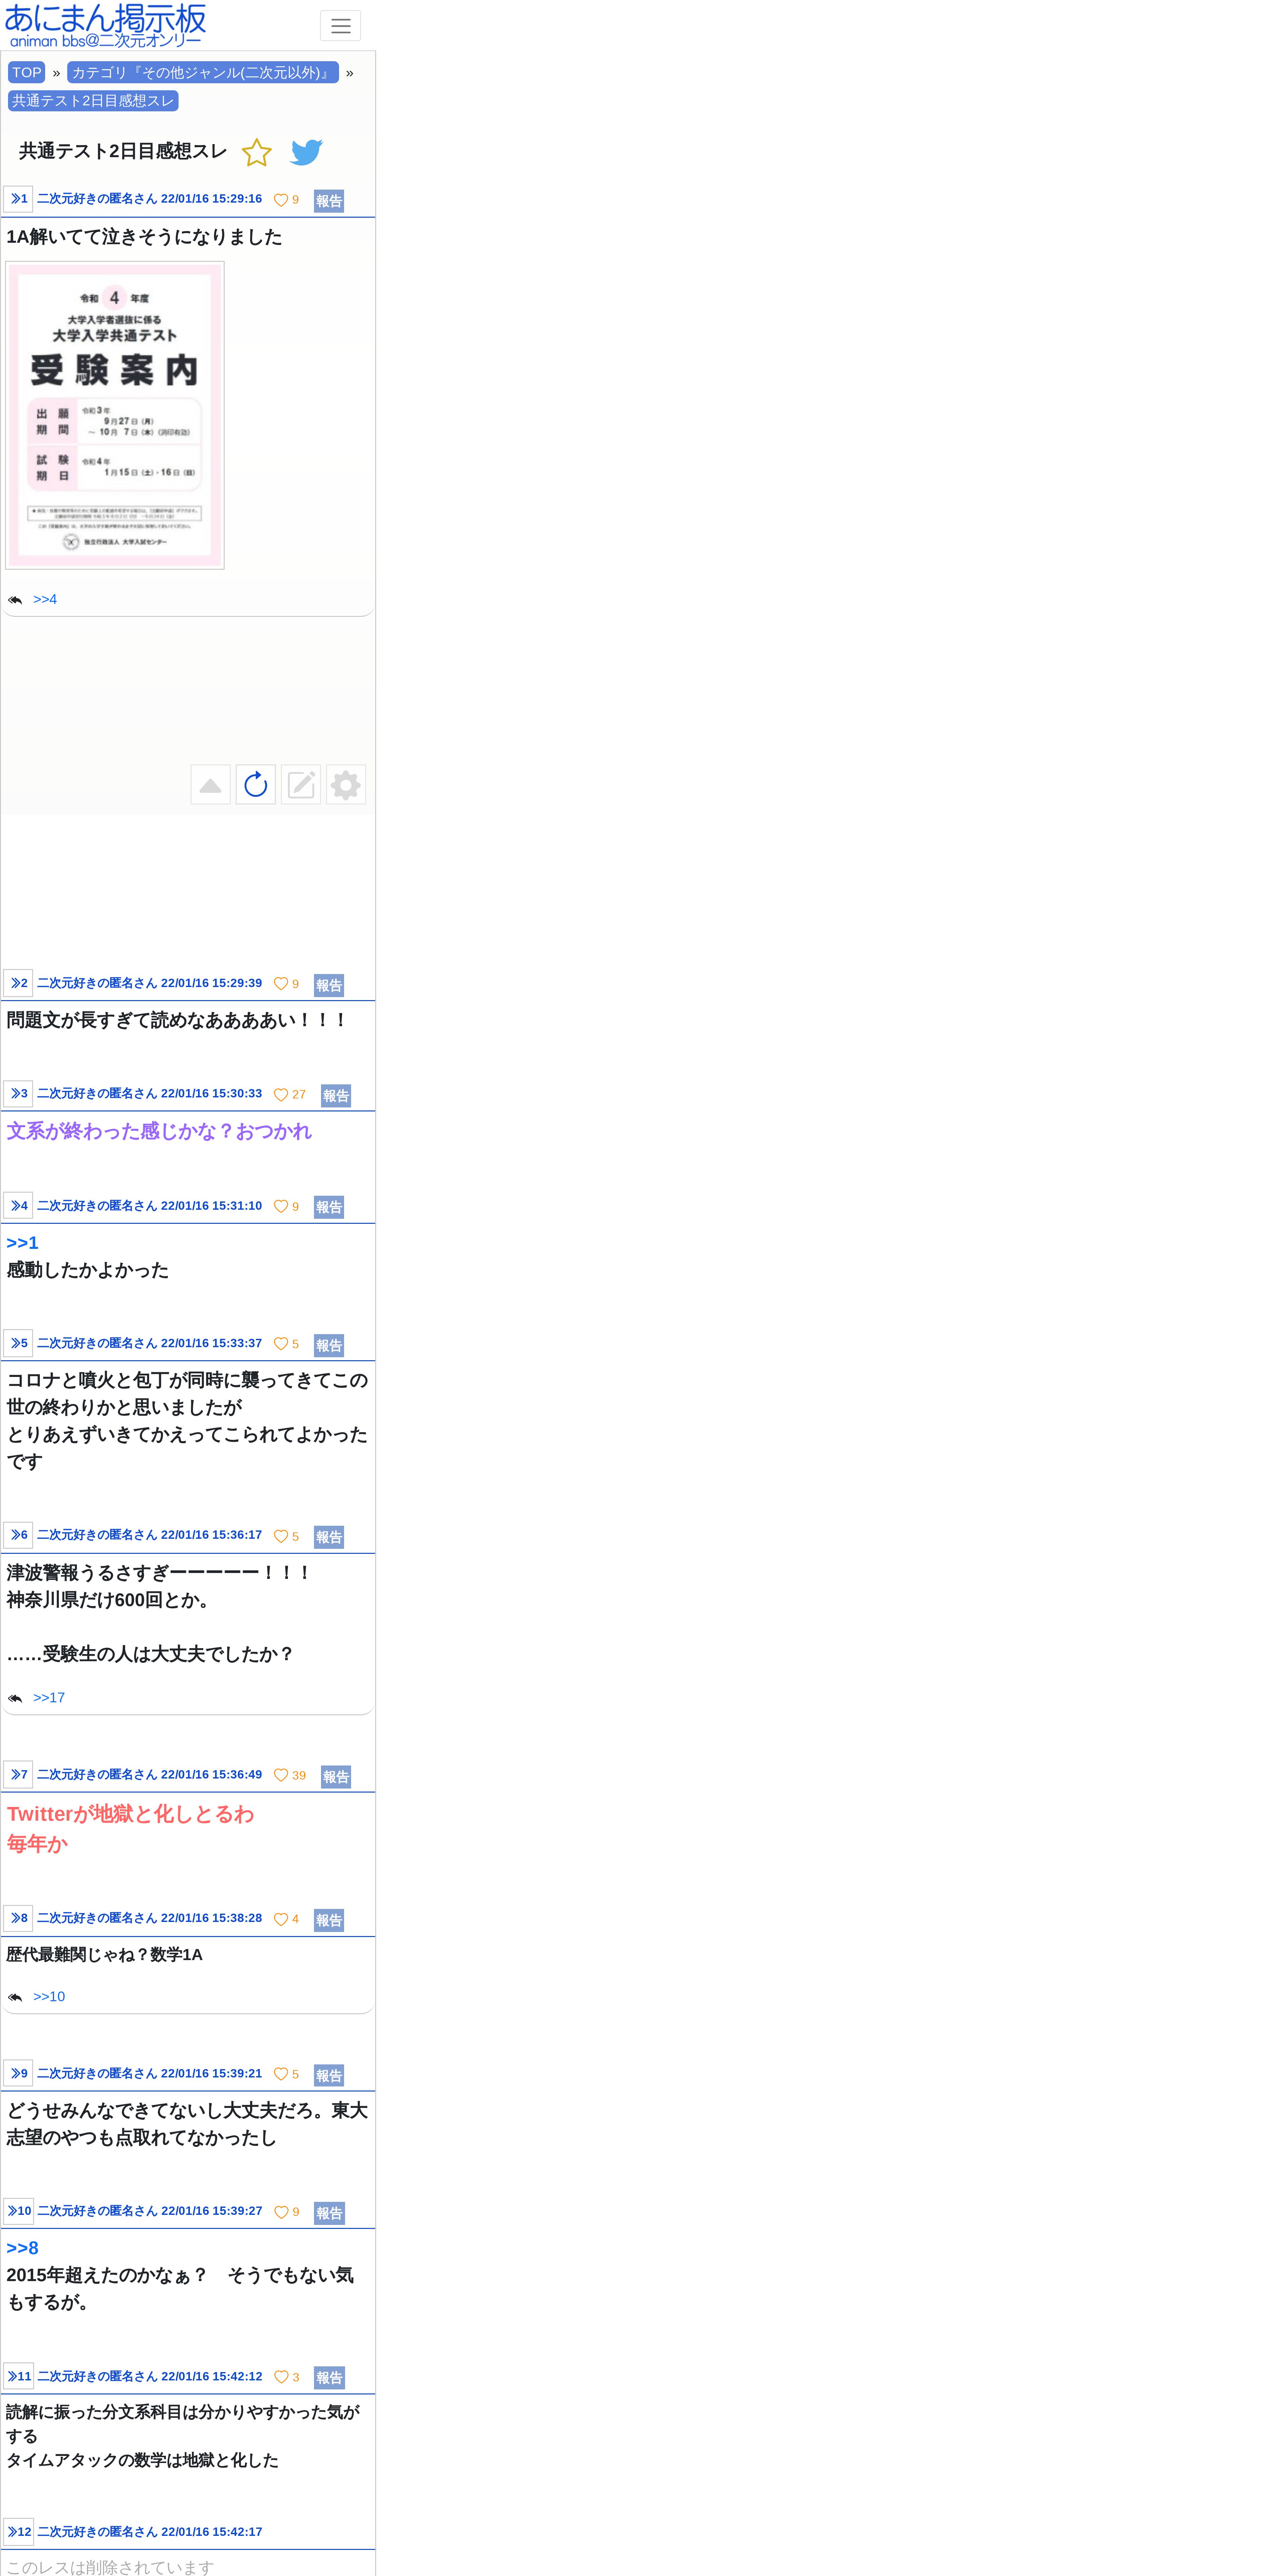The image size is (1288, 2576).
Task: Click post number 8 anchor icon
Action: (x=18, y=1918)
